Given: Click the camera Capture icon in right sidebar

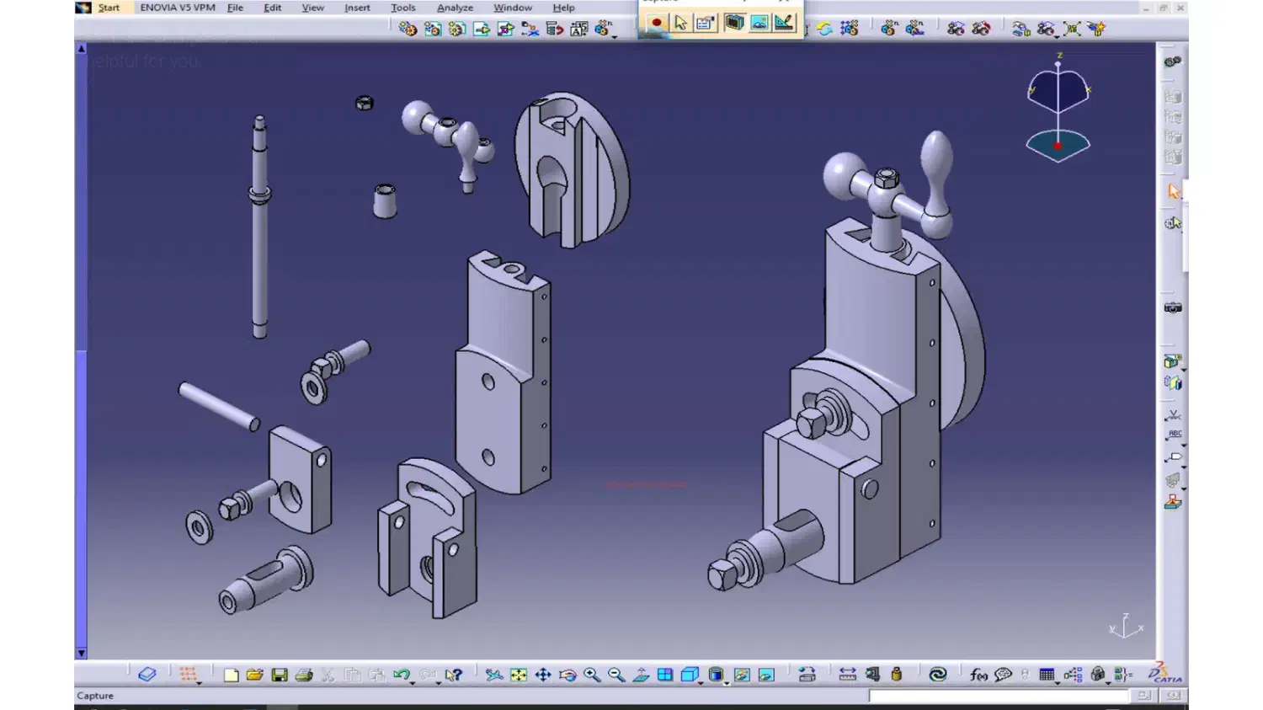Looking at the screenshot, I should pyautogui.click(x=1173, y=307).
